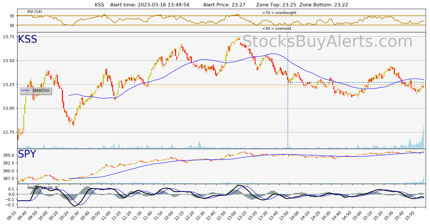Click the SPY axis value 395.0

click(9, 155)
